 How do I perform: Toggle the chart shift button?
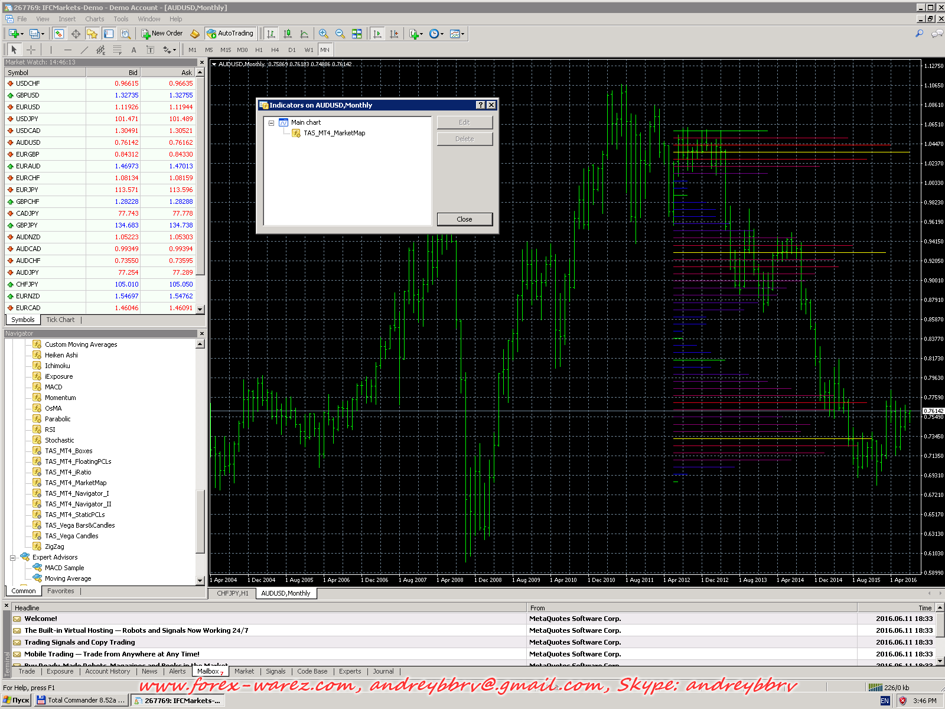(394, 34)
